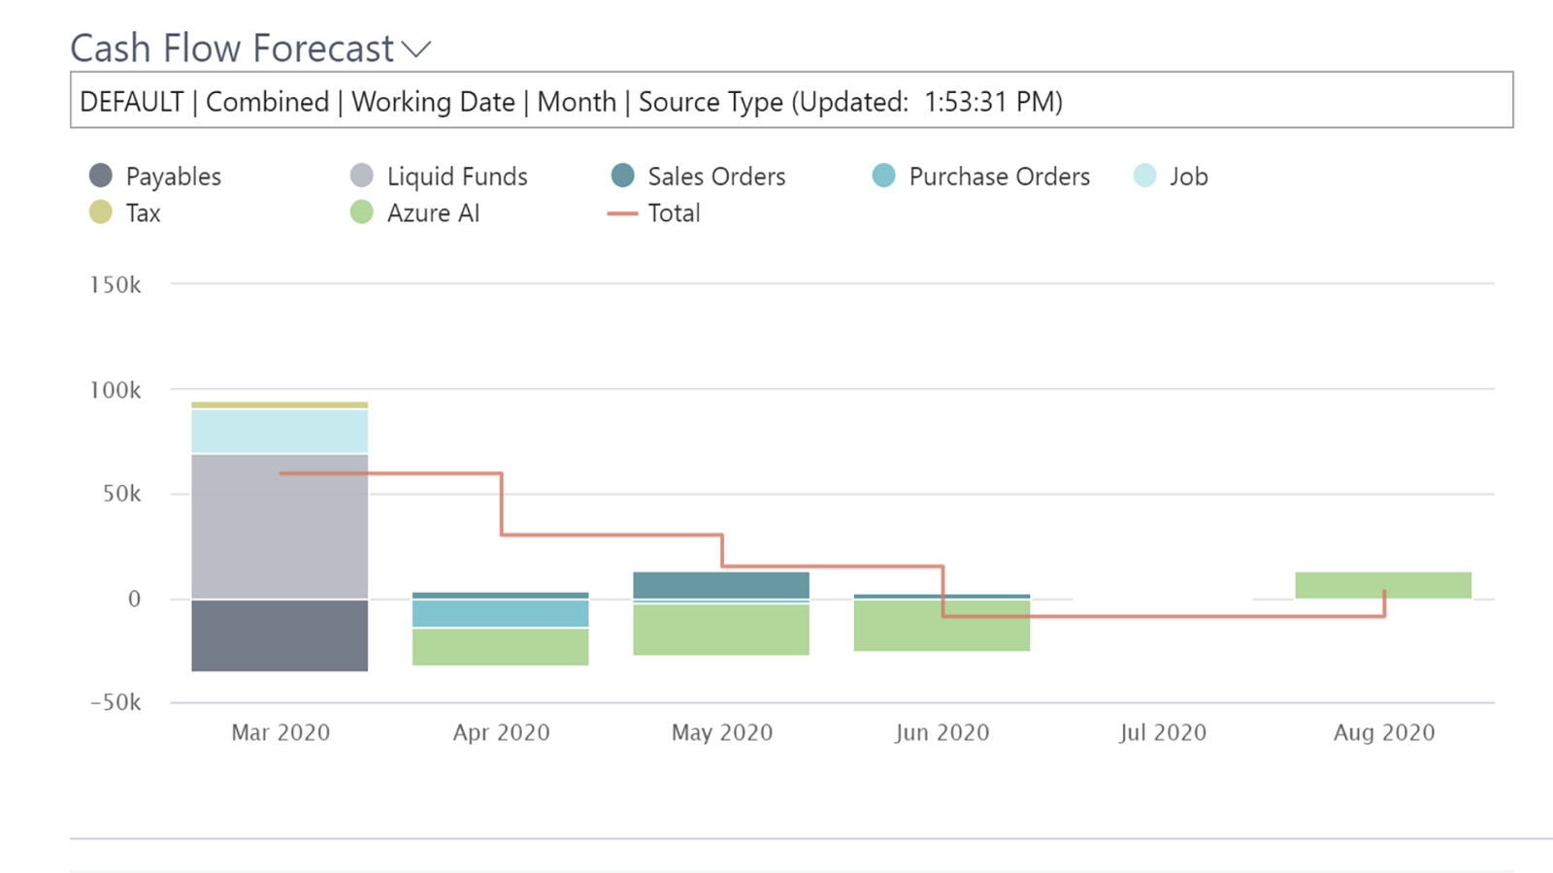Select the Purchase Orders bar in Apr 2020

click(500, 613)
